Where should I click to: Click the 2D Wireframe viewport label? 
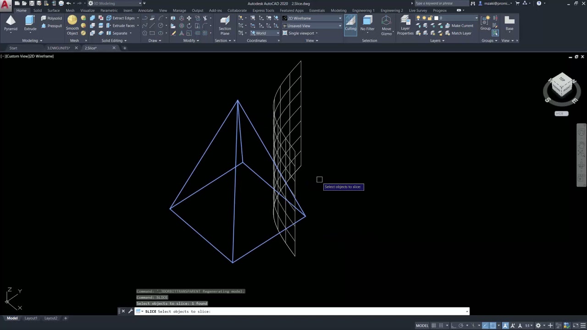(x=42, y=56)
